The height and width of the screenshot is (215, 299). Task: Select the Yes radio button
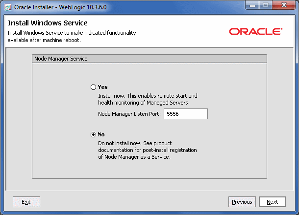93,87
